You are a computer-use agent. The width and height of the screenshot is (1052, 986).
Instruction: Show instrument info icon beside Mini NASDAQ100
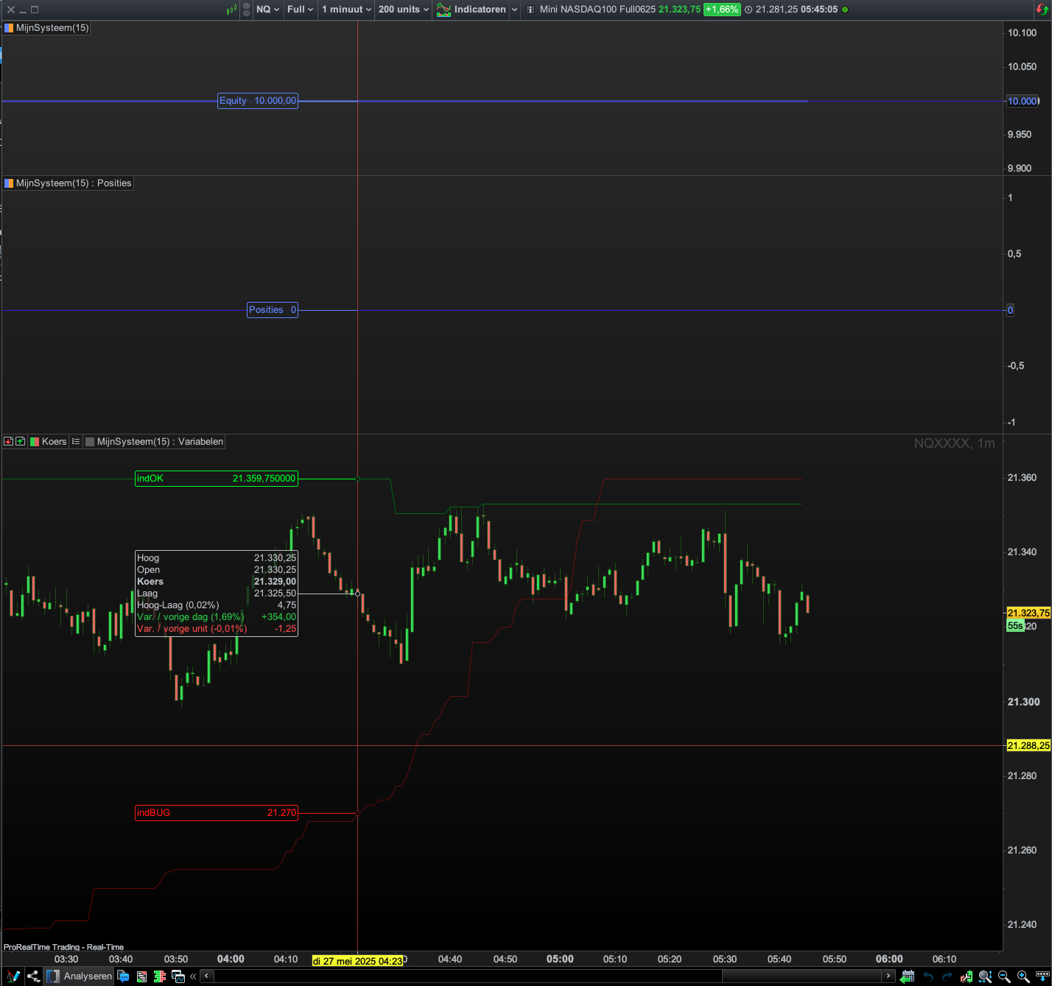pyautogui.click(x=530, y=10)
